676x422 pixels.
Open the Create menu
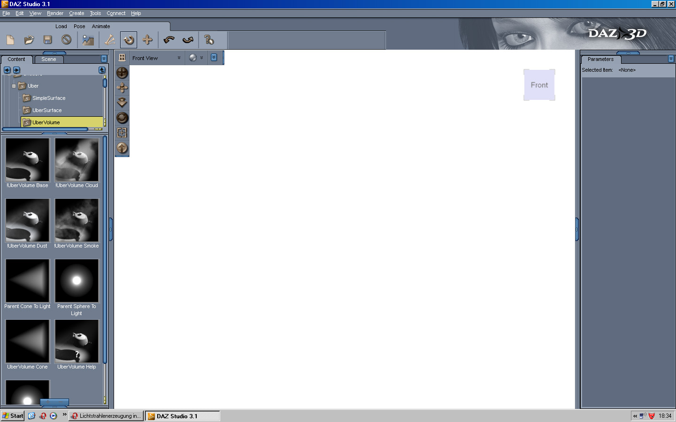tap(77, 13)
